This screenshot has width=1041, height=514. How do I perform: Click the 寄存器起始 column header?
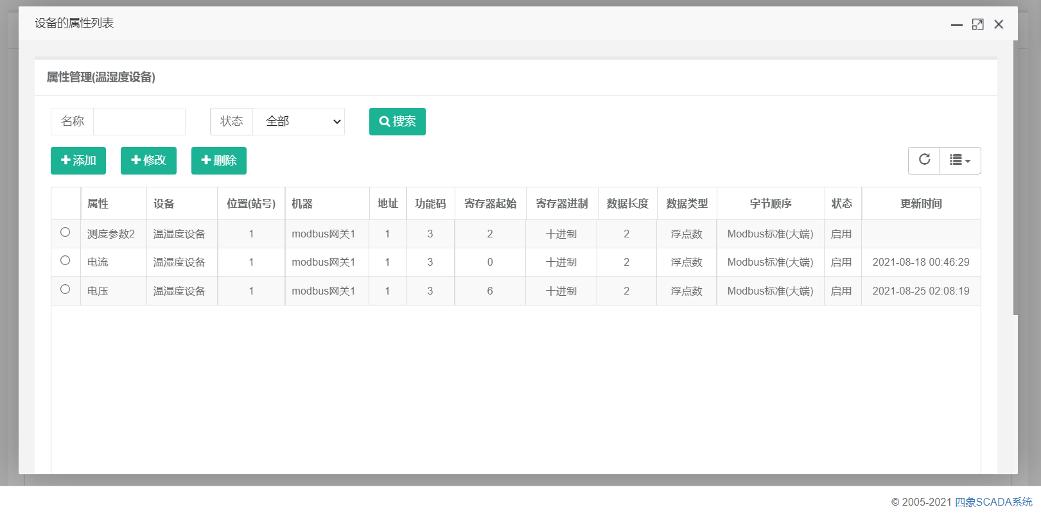tap(490, 203)
